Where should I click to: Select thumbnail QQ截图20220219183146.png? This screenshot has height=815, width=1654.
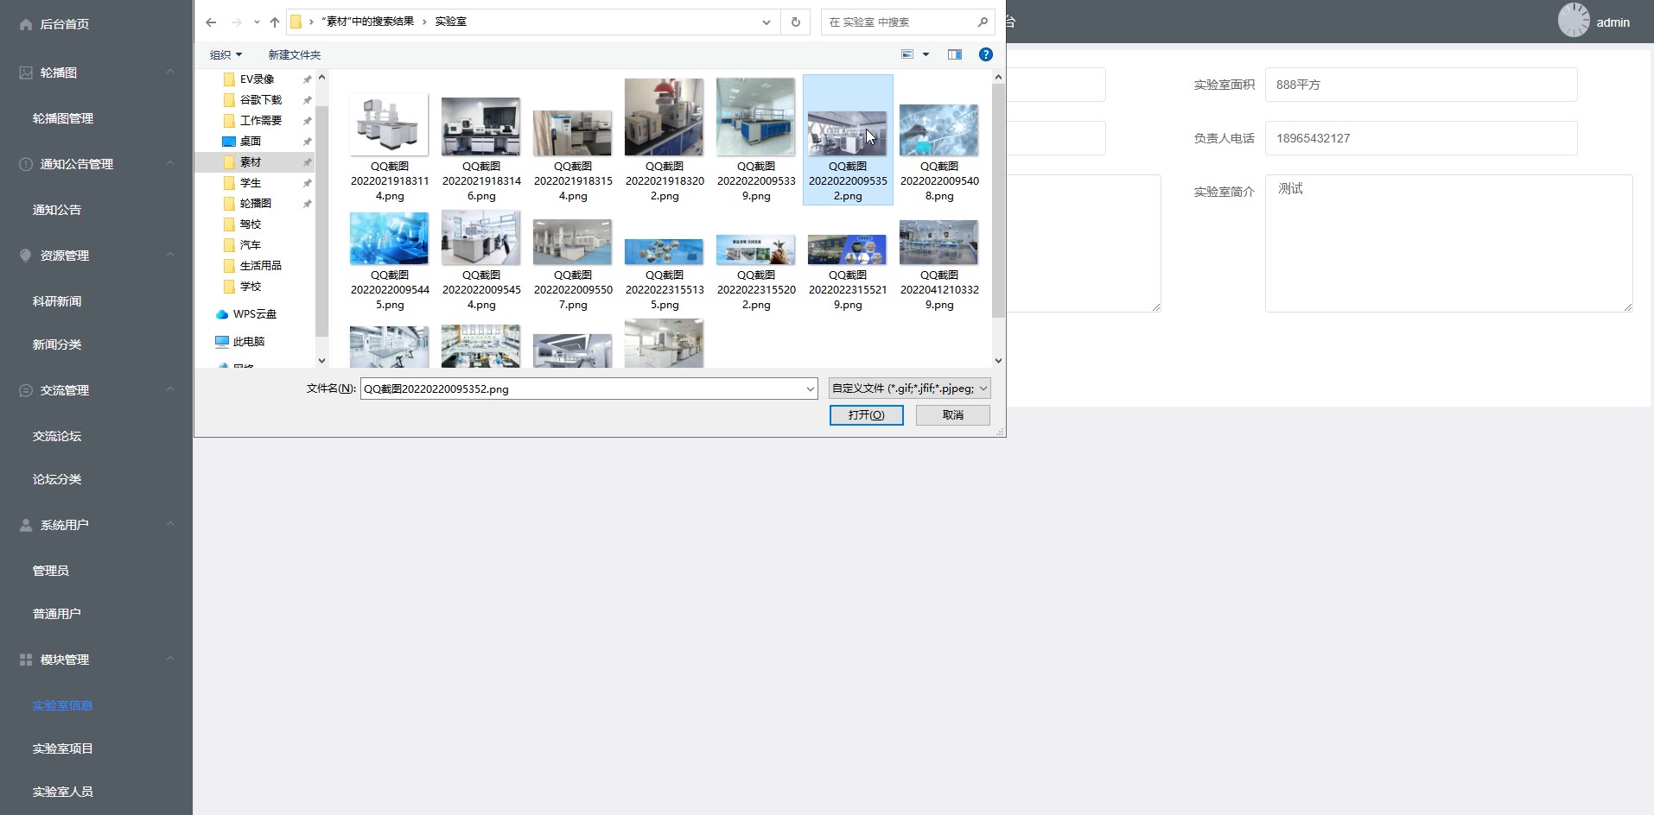[x=481, y=140]
